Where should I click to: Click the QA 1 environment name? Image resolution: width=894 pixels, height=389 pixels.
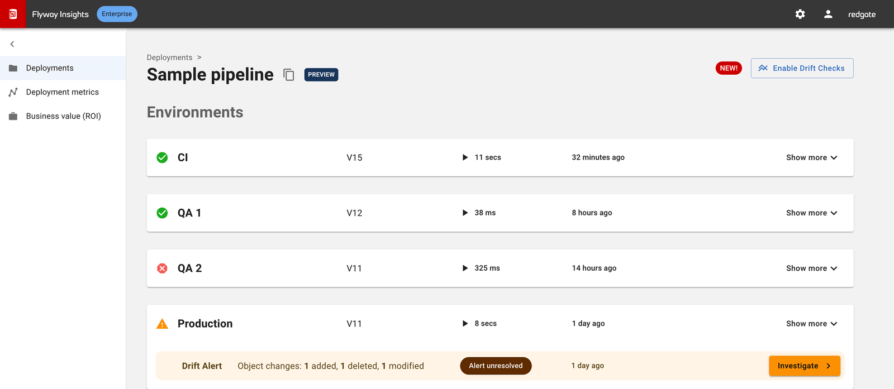[x=189, y=213]
